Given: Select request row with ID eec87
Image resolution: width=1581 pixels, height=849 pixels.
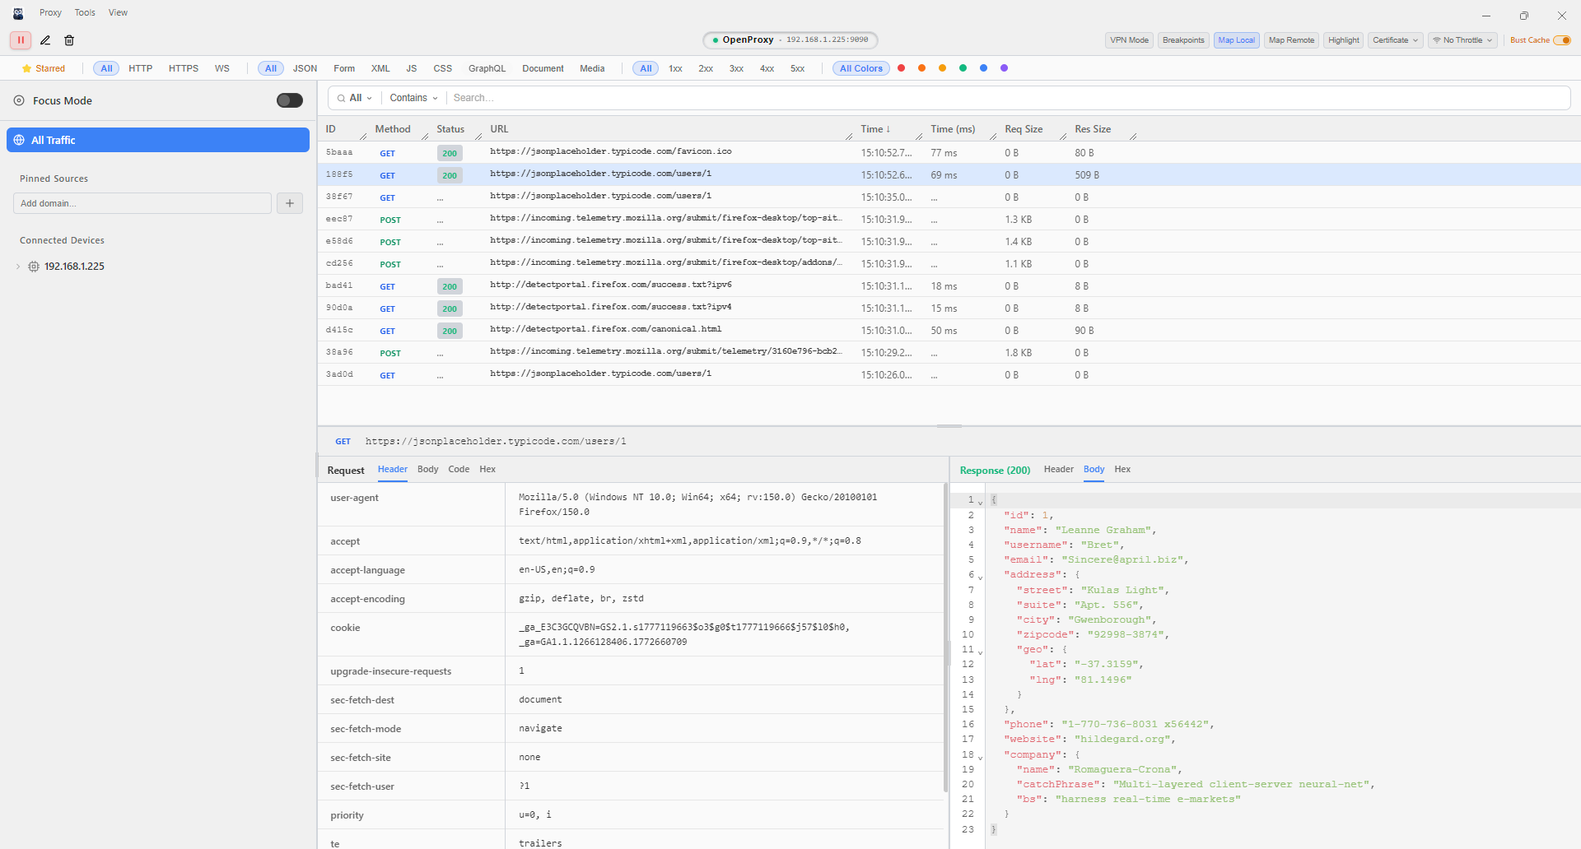Looking at the screenshot, I should point(949,219).
